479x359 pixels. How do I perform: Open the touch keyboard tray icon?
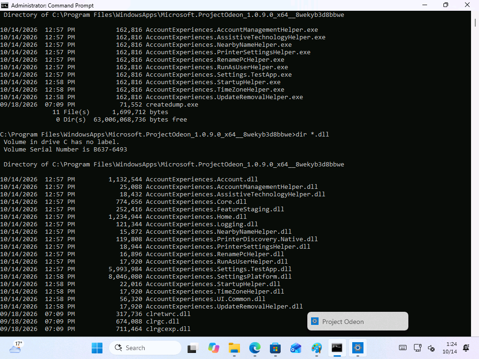403,348
